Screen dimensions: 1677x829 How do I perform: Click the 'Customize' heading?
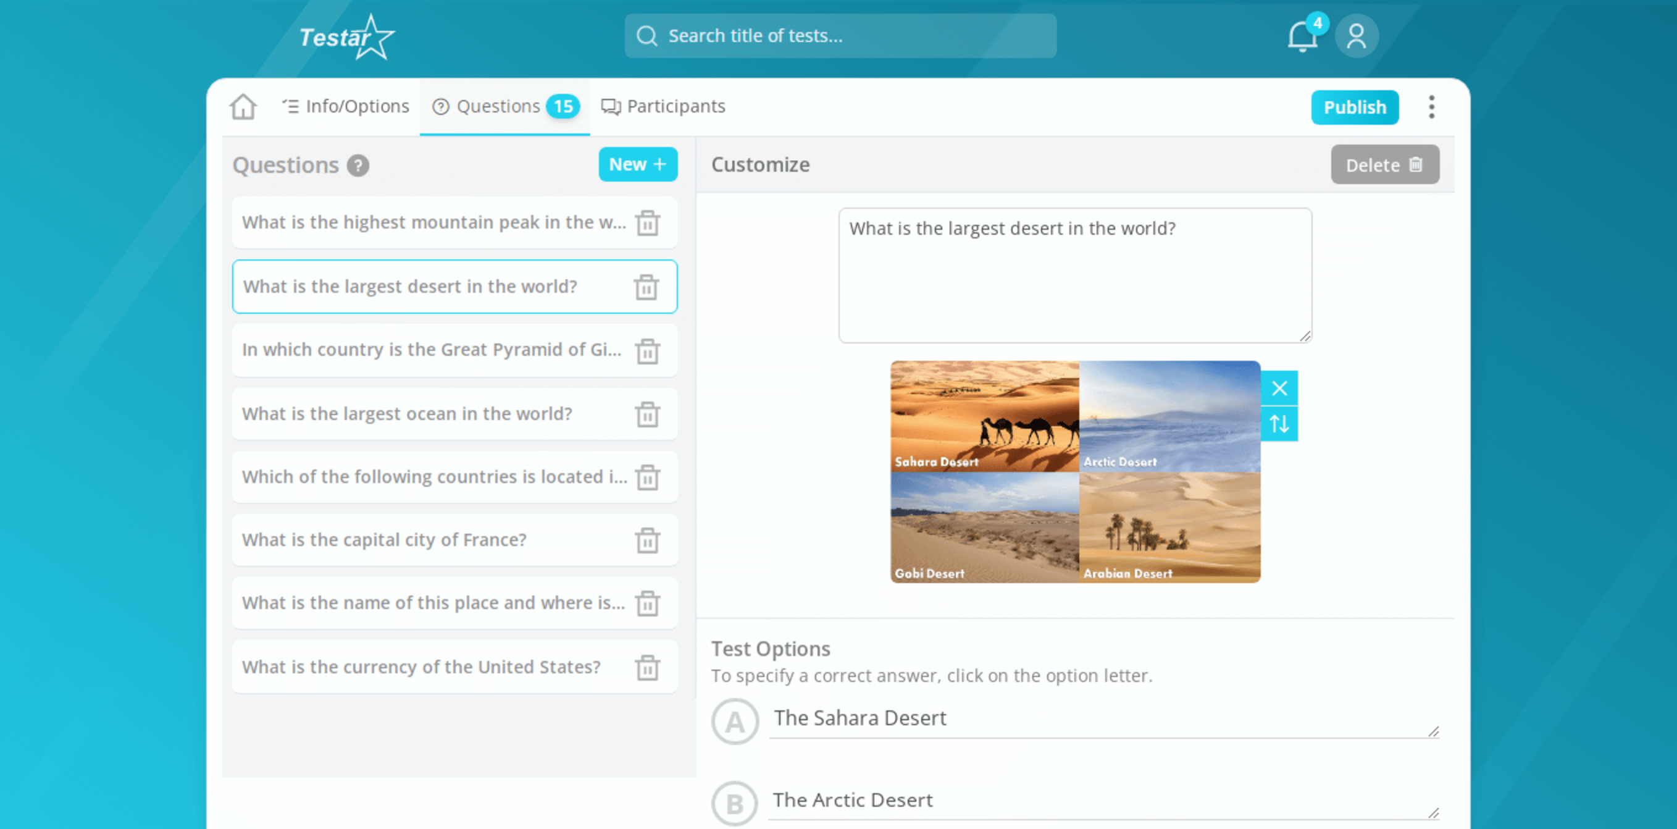click(759, 165)
